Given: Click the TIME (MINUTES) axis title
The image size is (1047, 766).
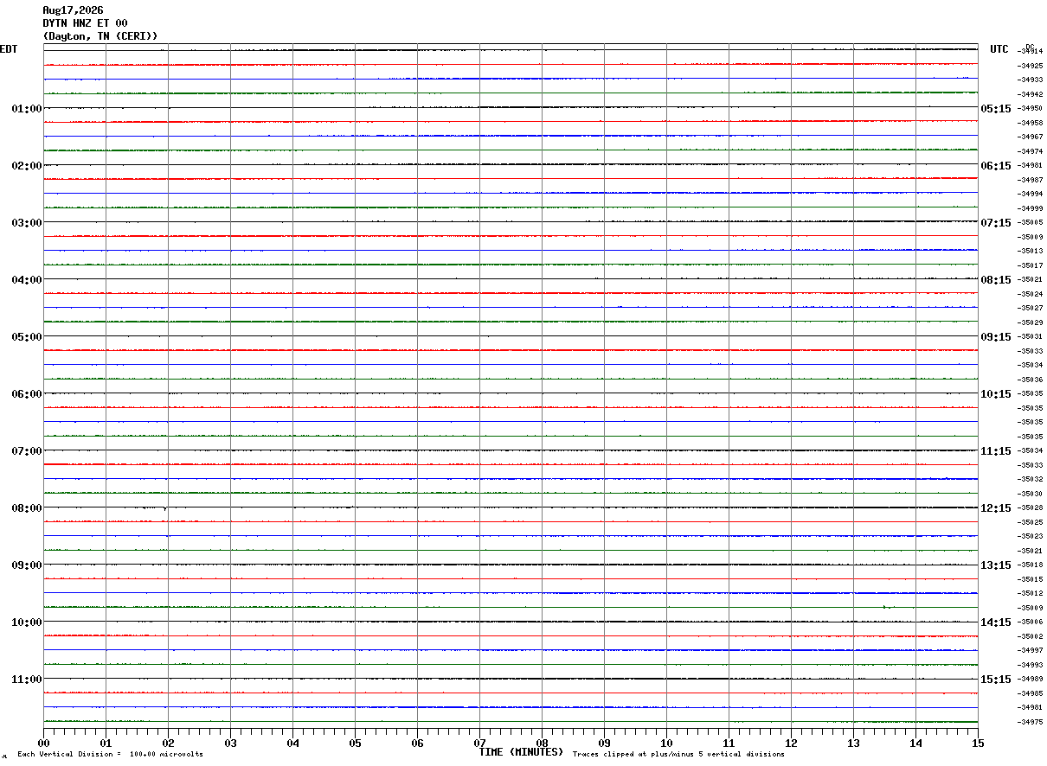Looking at the screenshot, I should (x=521, y=752).
